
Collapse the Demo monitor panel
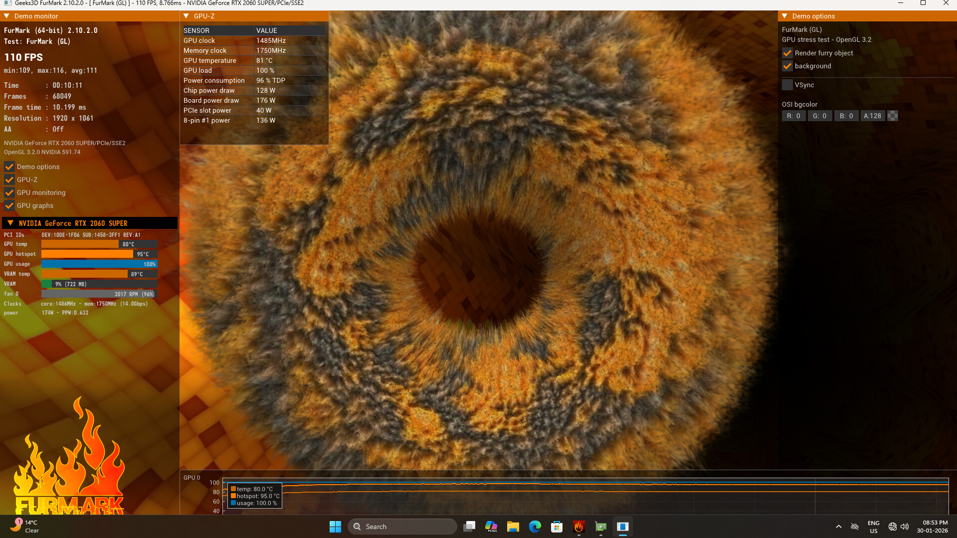coord(6,16)
